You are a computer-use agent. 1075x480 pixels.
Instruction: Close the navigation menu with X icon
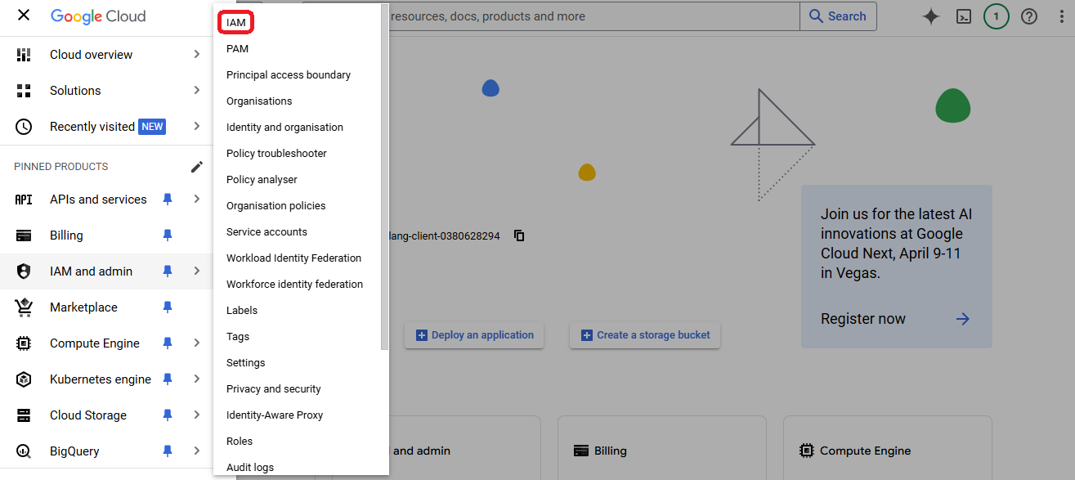click(24, 16)
